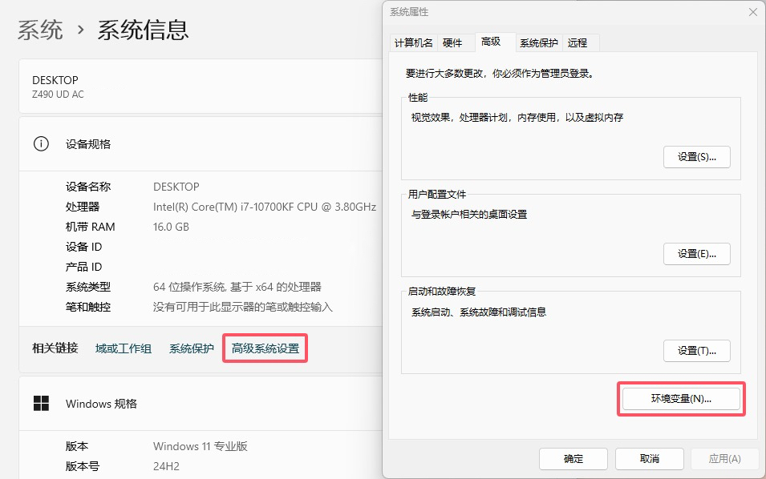This screenshot has width=766, height=479.
Task: Switch to the 计算机名 tab
Action: [413, 43]
